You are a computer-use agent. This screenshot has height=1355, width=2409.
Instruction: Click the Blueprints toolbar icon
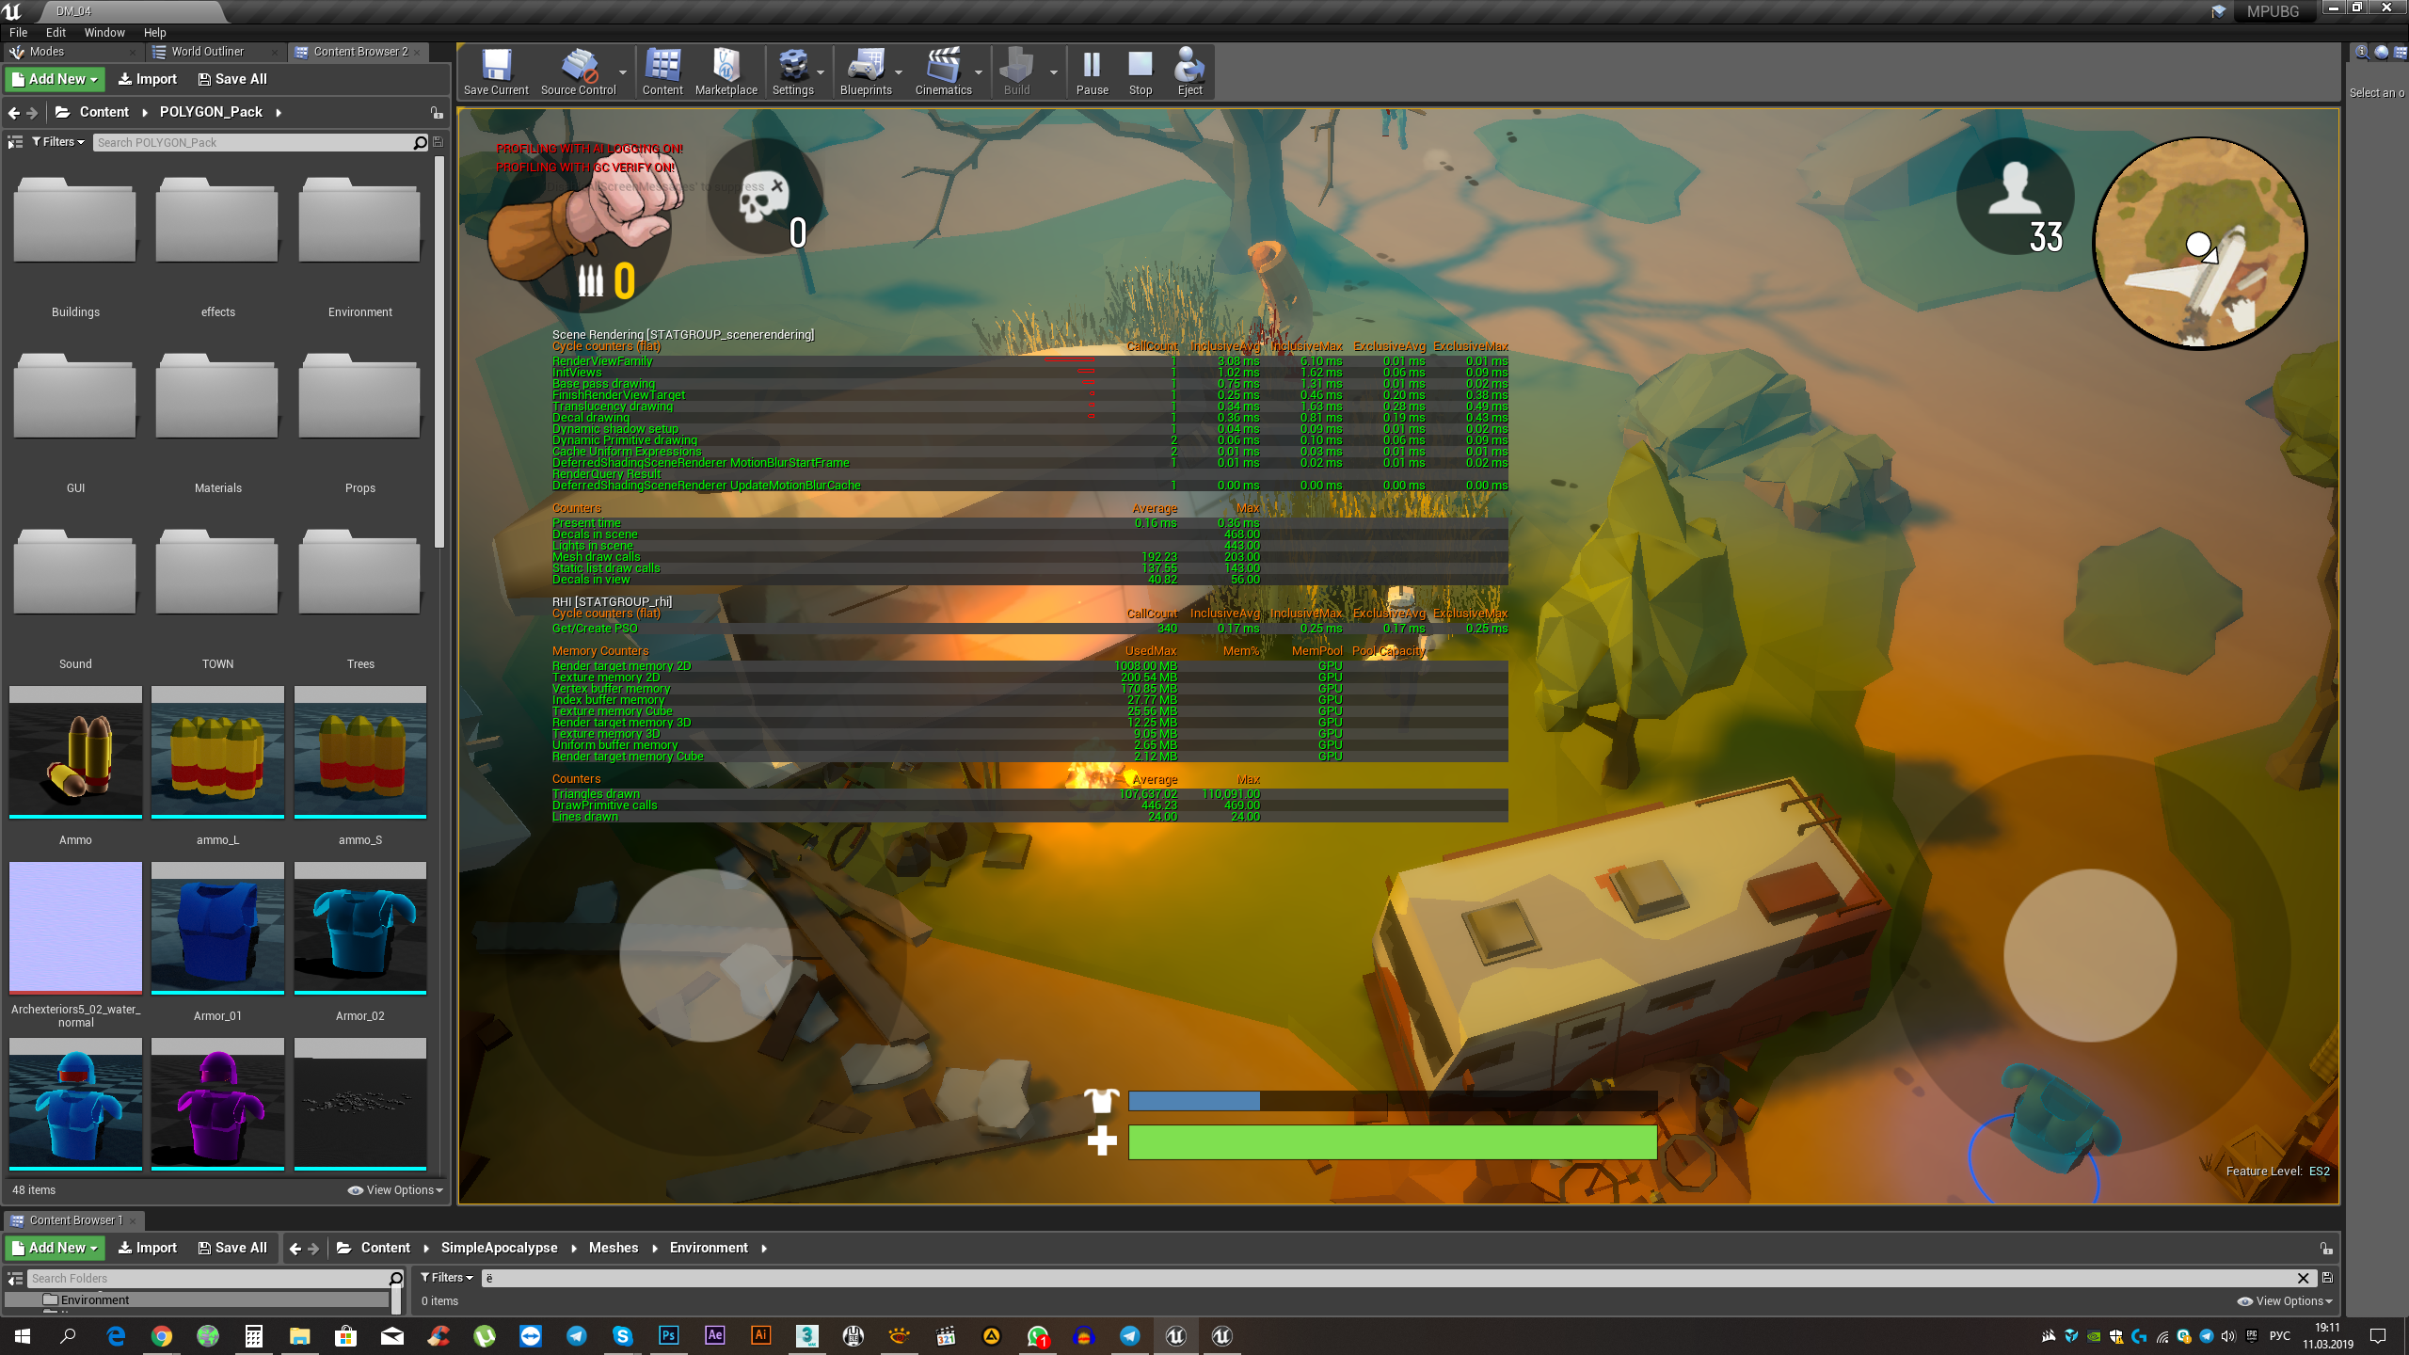coord(866,72)
